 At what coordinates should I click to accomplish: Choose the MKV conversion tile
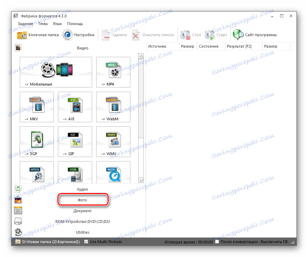tap(37, 107)
